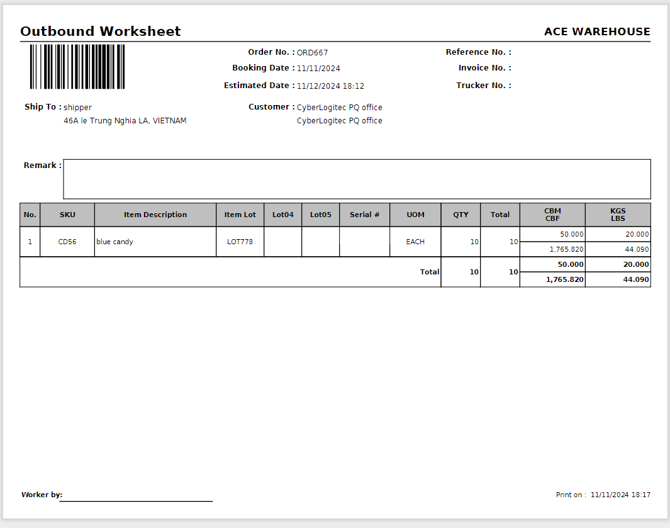Select row 1 CBF value 1,765.820
Viewport: 670px width, 528px height.
point(552,249)
